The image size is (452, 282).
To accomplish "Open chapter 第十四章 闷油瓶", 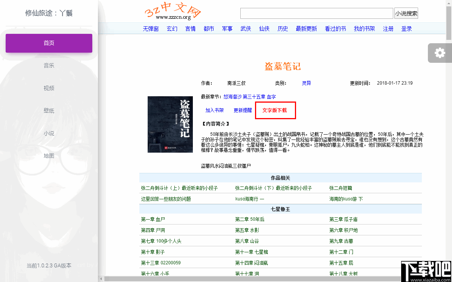I will click(x=252, y=263).
